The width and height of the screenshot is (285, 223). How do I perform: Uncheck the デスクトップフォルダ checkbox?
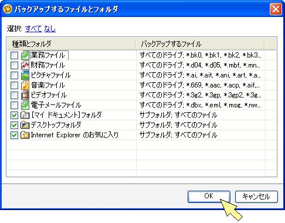tap(14, 126)
